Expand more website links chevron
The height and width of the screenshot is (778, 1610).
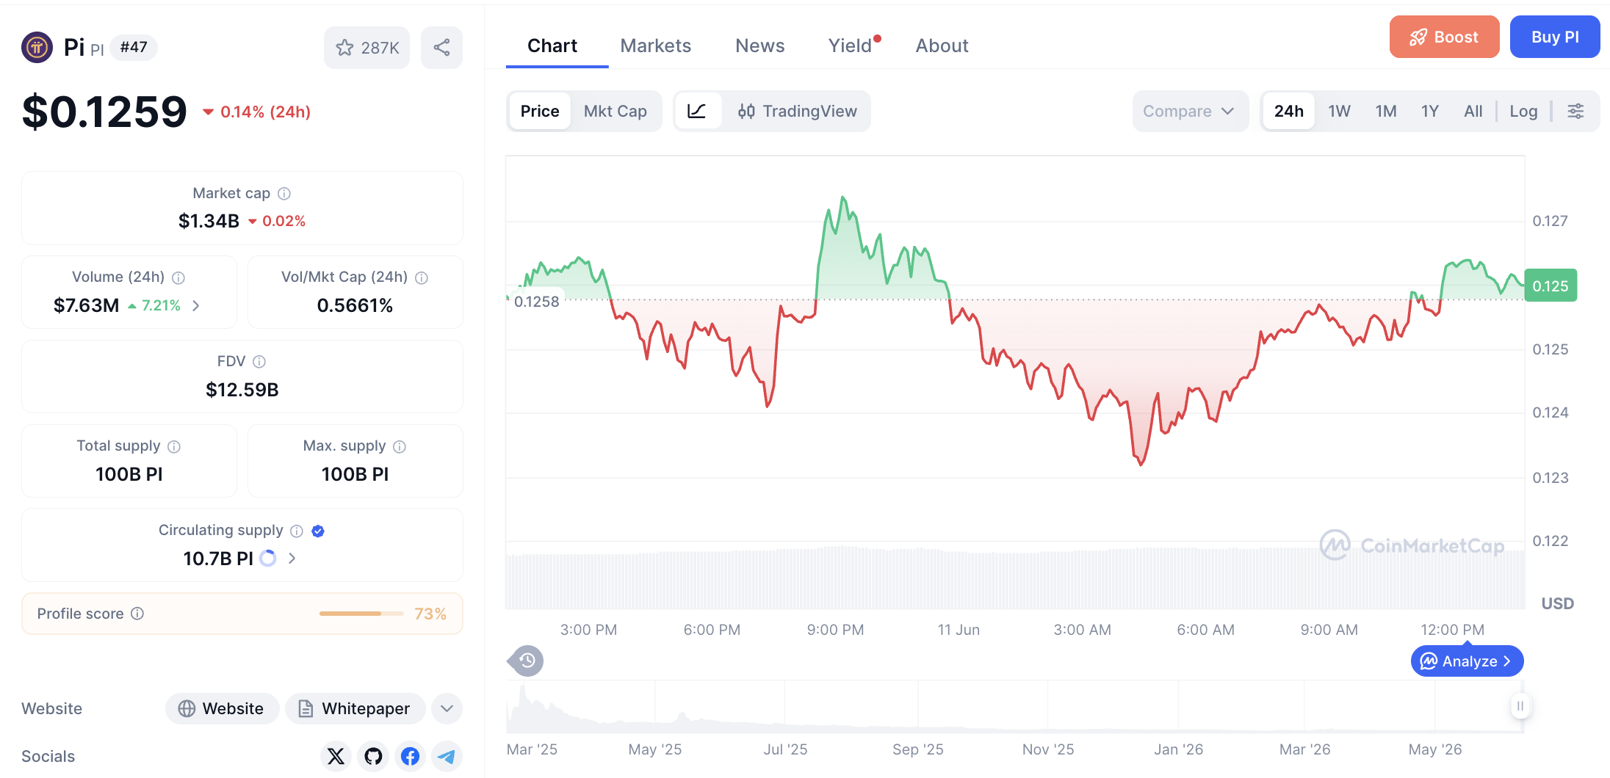447,709
